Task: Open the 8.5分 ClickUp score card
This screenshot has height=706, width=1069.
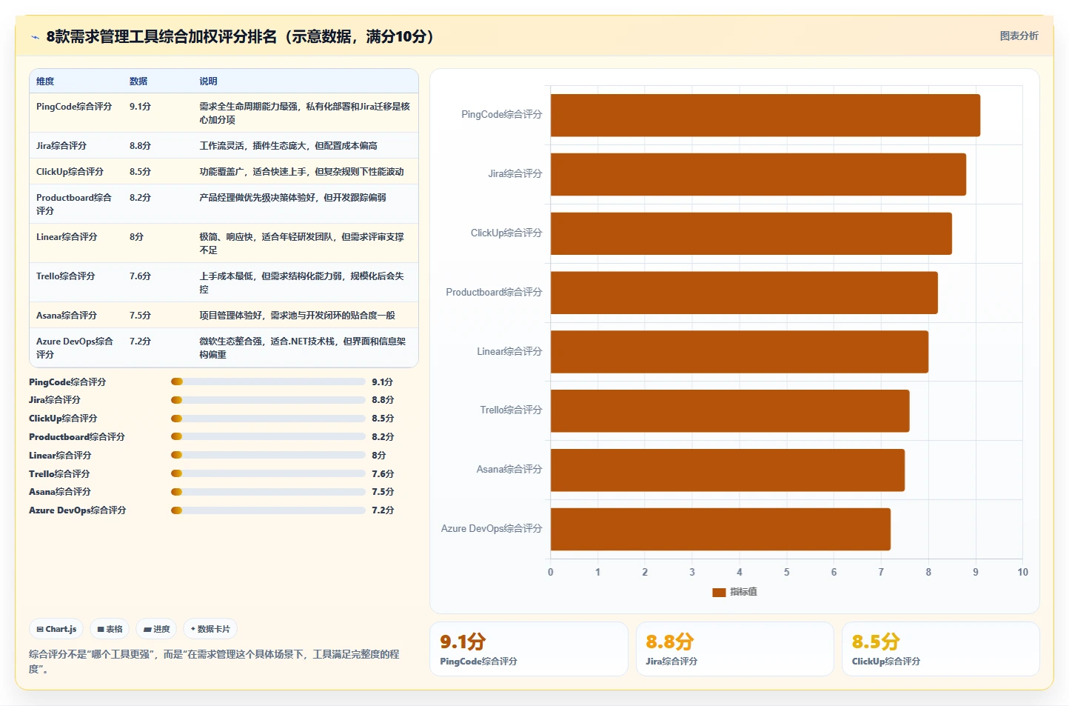Action: click(x=940, y=649)
